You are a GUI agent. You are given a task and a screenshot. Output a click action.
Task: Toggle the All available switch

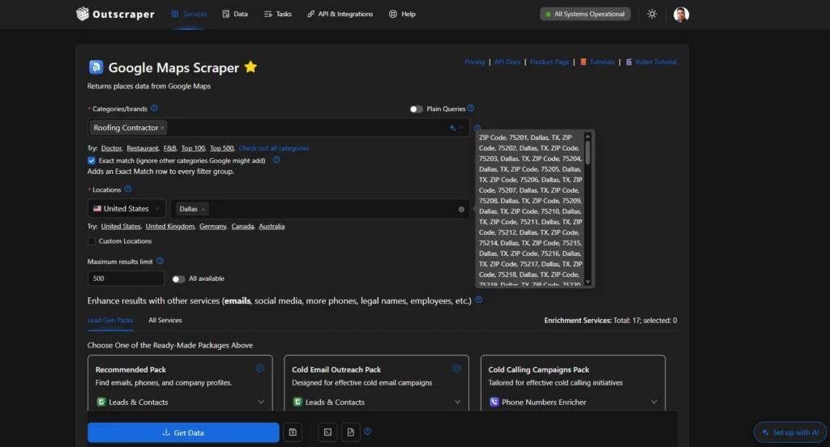178,279
